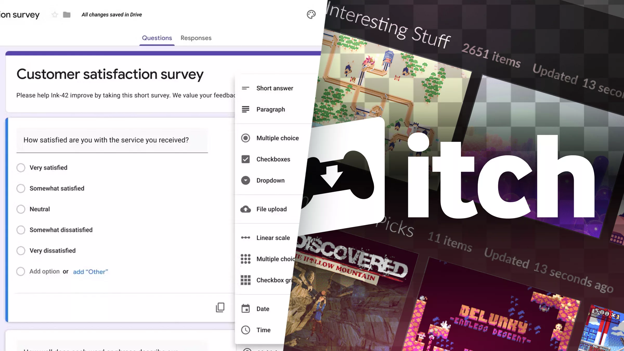Screen dimensions: 624x351
Task: Click the Time clock icon
Action: tap(245, 330)
